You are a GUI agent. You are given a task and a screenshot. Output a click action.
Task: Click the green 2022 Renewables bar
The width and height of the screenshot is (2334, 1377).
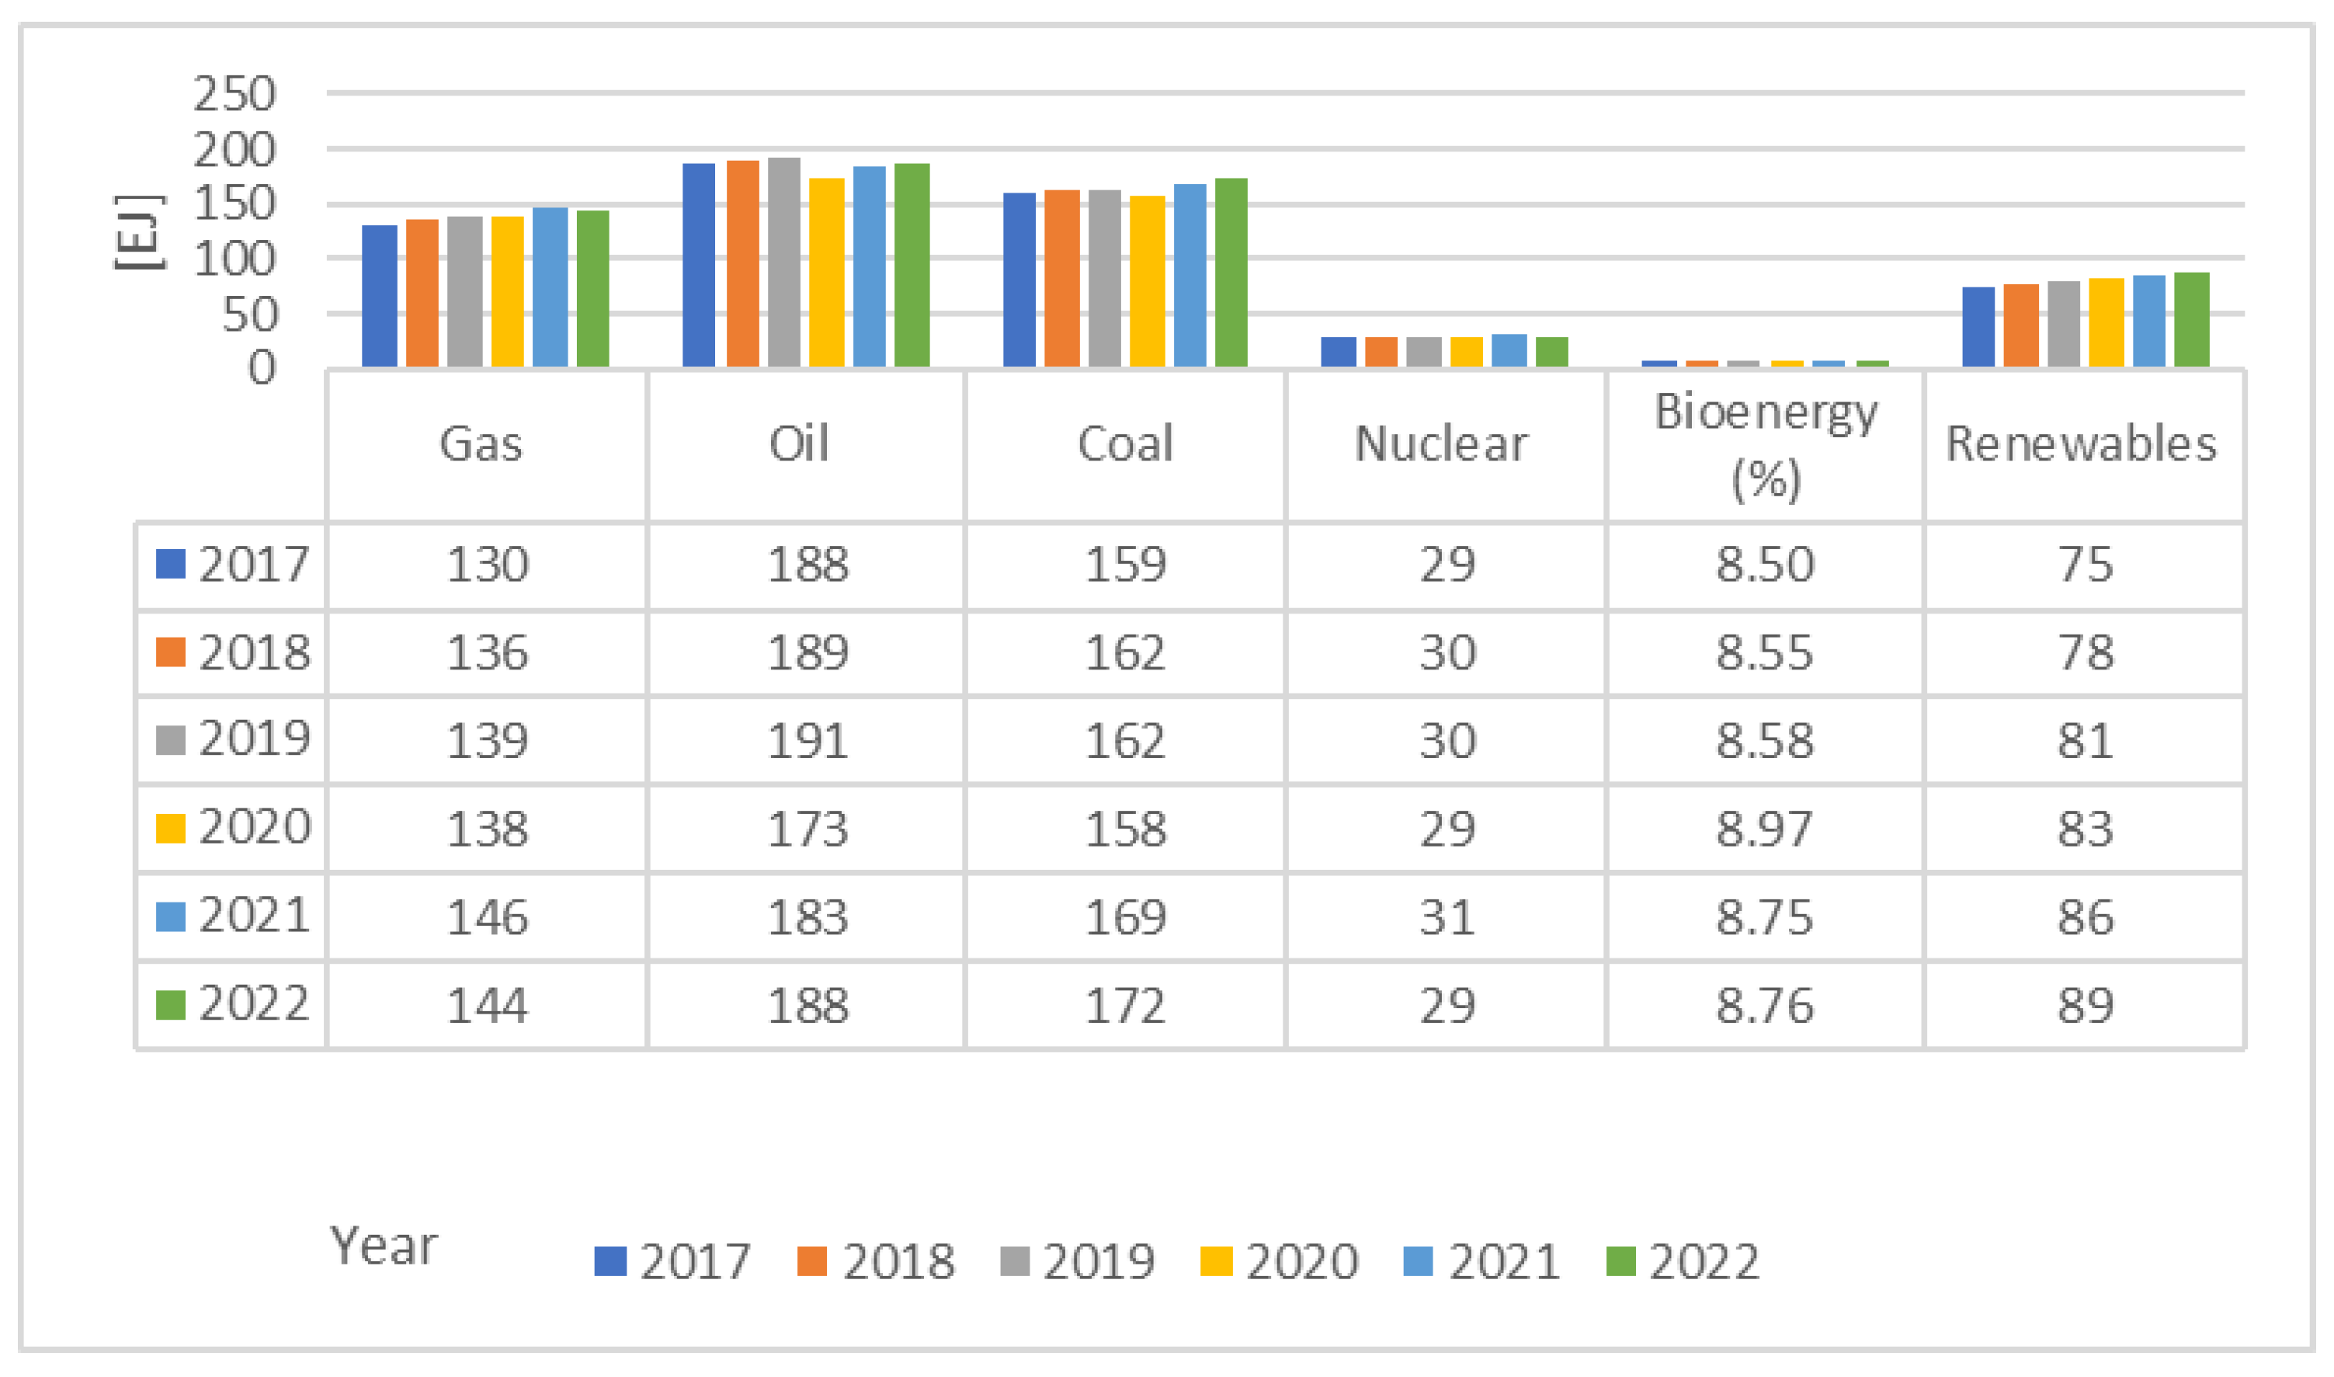2191,319
